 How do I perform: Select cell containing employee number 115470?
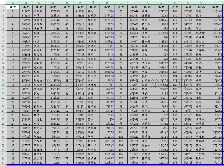pyautogui.click(x=26, y=11)
